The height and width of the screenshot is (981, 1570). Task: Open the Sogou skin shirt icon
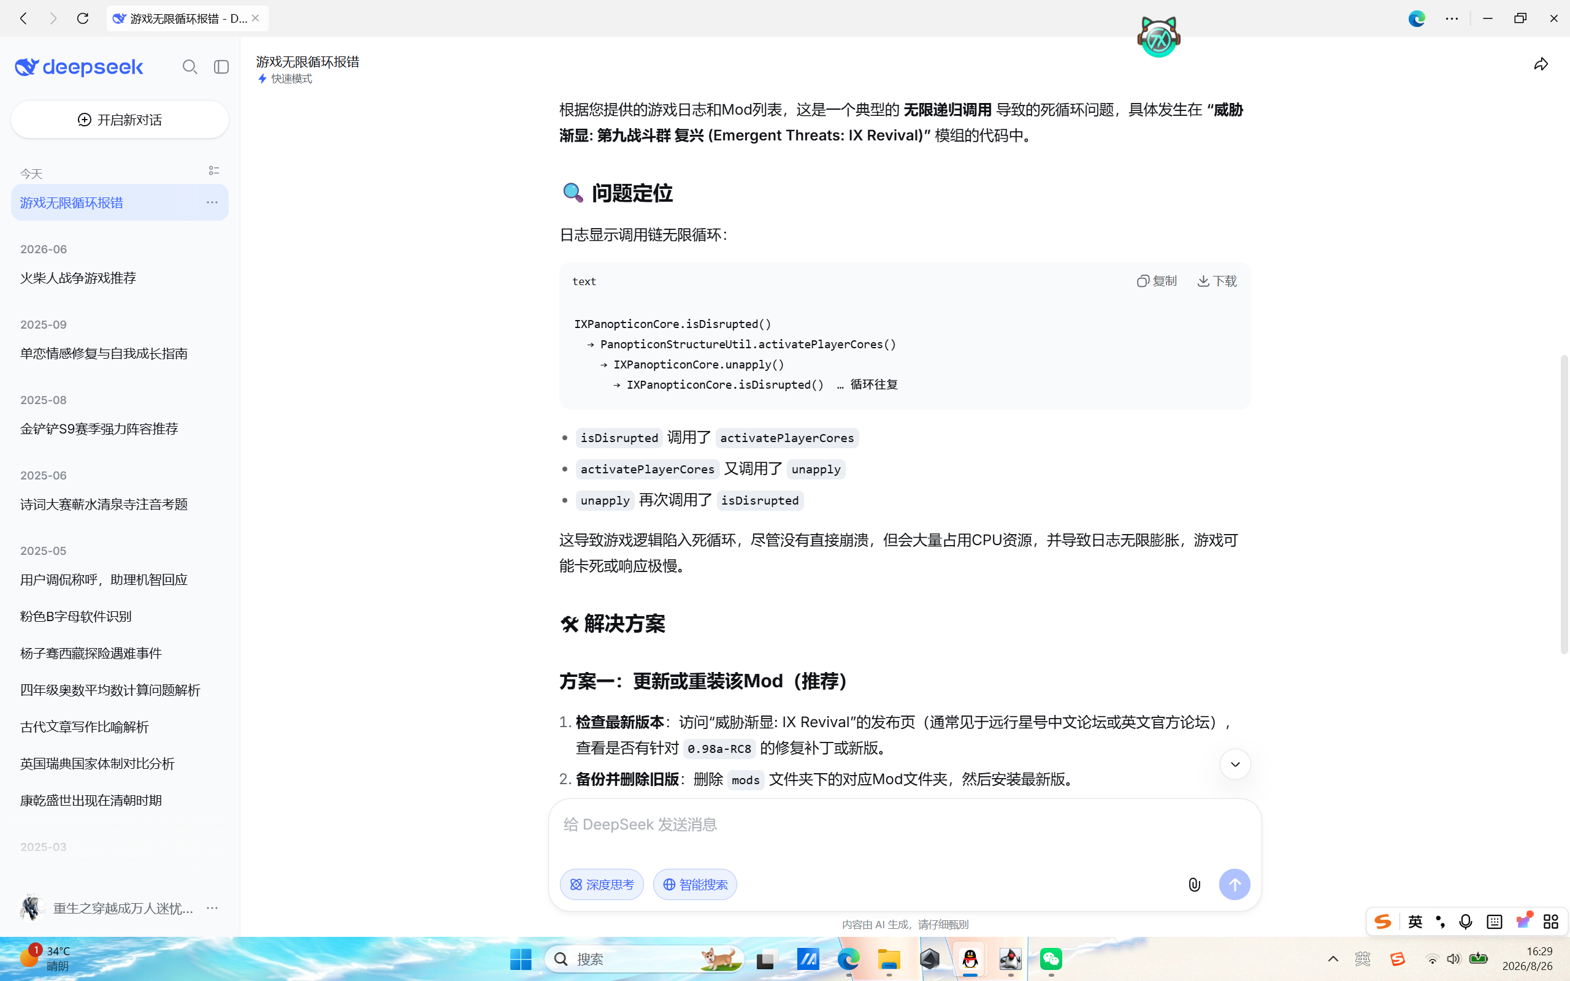point(1523,922)
